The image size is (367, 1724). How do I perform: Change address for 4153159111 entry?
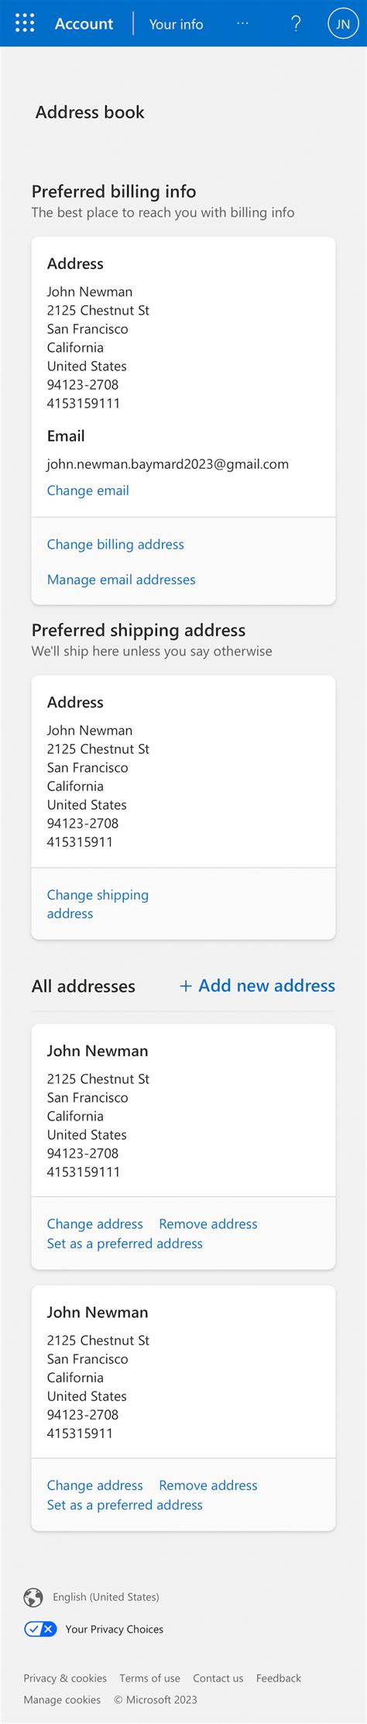coord(94,1224)
